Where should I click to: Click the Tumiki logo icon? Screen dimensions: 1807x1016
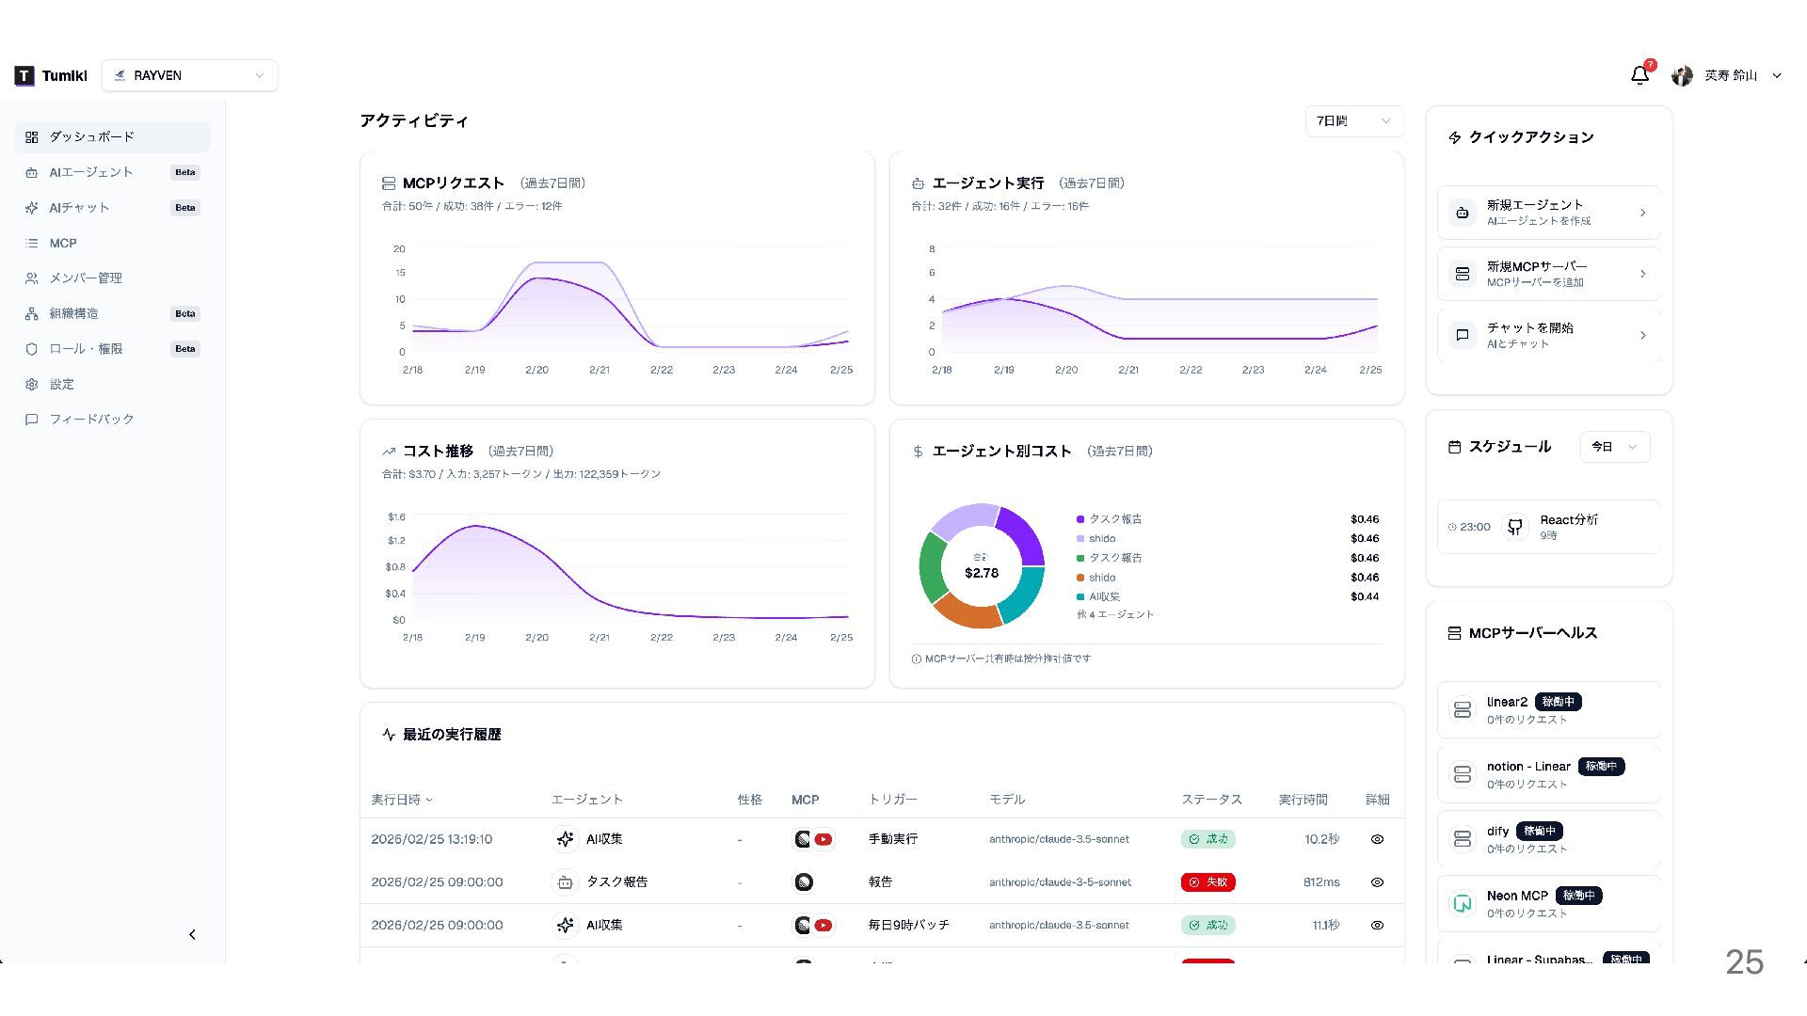point(24,75)
